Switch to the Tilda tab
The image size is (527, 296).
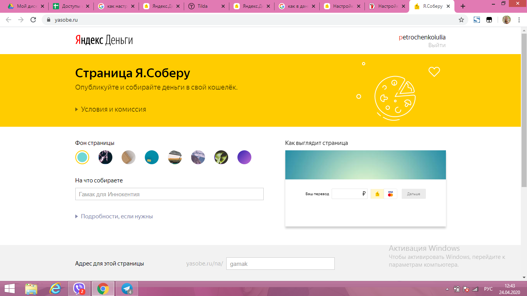[x=206, y=6]
